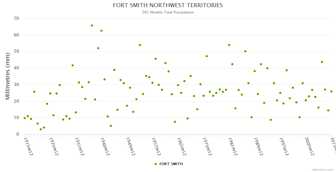This screenshot has height=172, width=336.
Task: Click the 47 mm data point above 1973m12
Action: click(x=207, y=56)
